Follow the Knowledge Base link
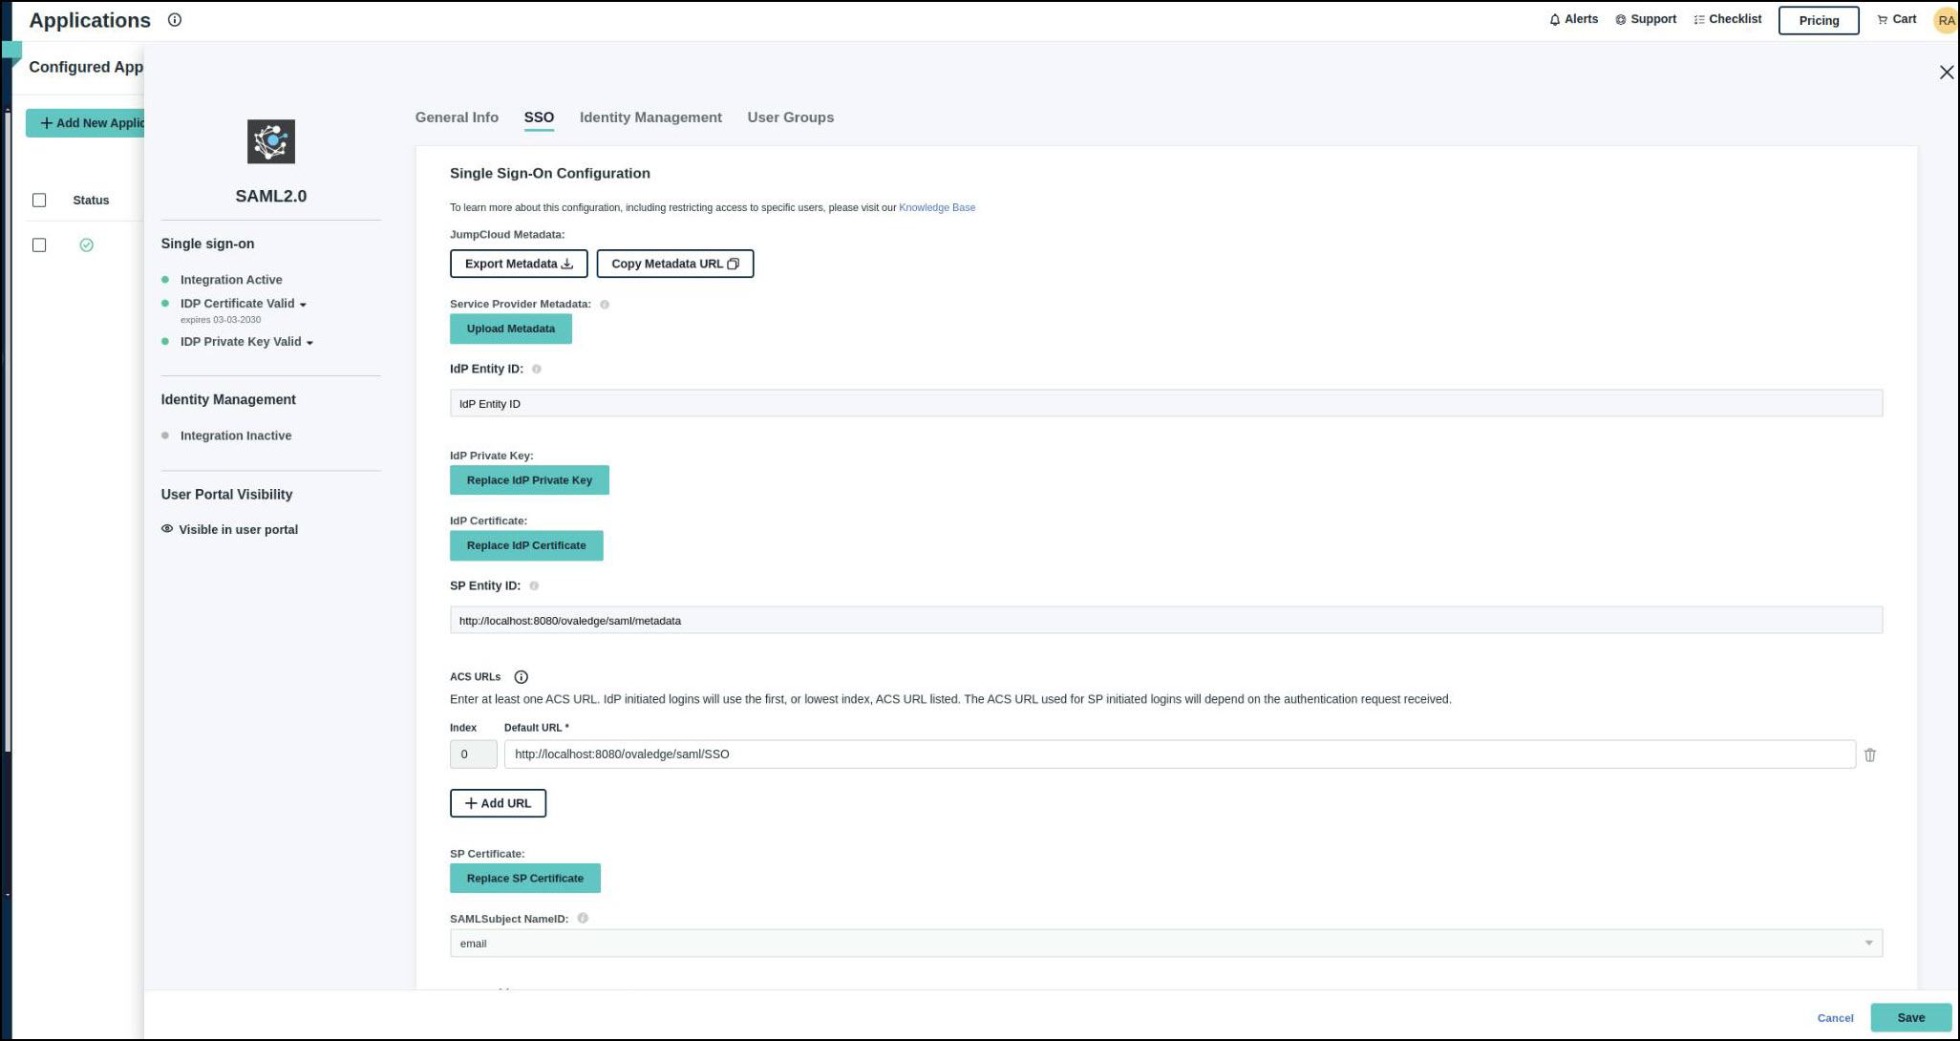1960x1041 pixels. 936,207
